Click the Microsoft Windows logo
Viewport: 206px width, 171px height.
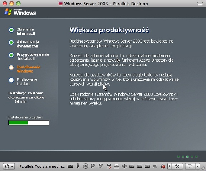(x=20, y=12)
